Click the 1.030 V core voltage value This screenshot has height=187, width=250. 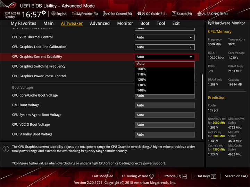click(x=233, y=58)
